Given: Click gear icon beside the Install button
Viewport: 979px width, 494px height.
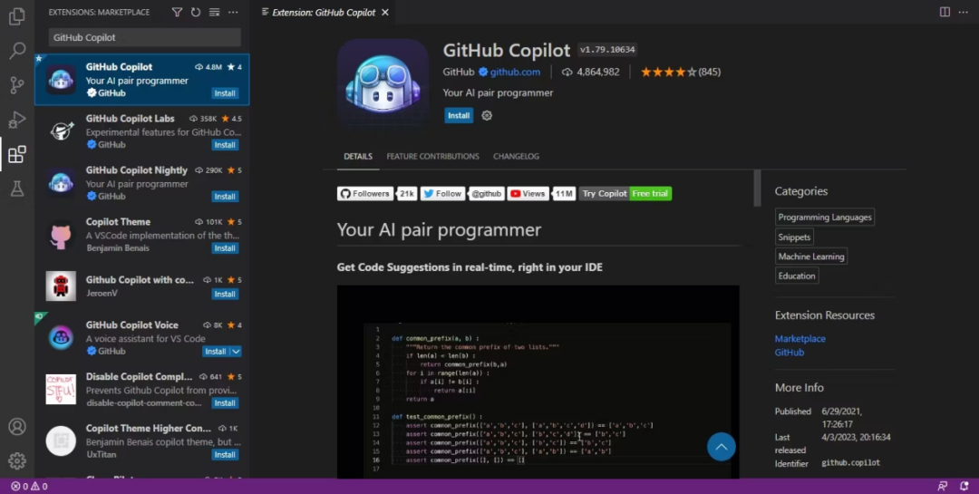Looking at the screenshot, I should pos(487,116).
